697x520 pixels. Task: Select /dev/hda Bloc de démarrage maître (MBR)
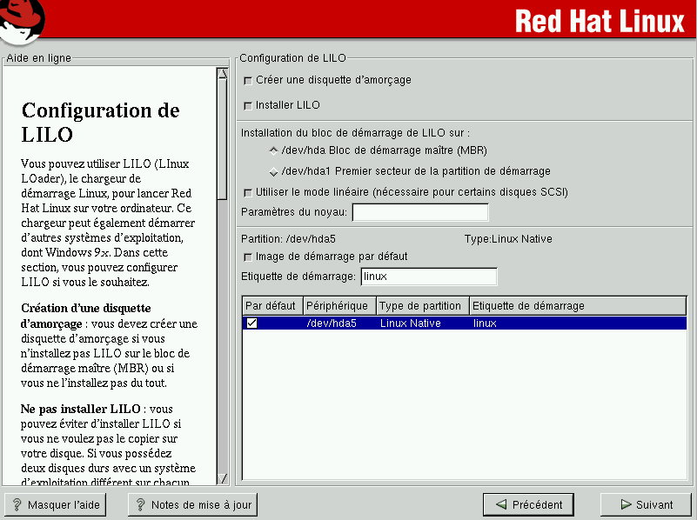274,150
